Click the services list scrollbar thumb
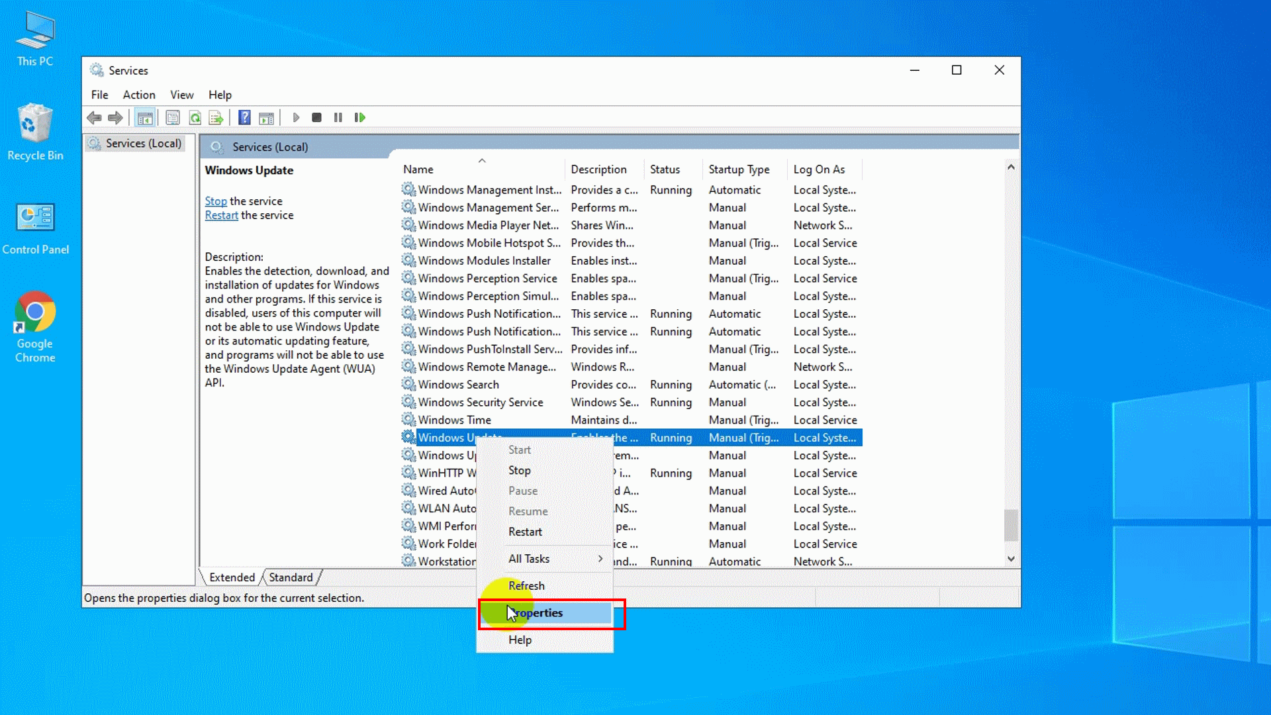The height and width of the screenshot is (715, 1271). (x=1011, y=525)
